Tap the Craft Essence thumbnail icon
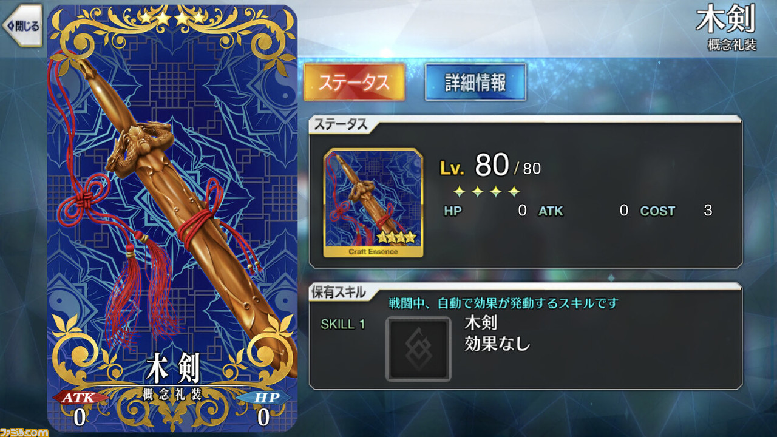Image resolution: width=777 pixels, height=437 pixels. coord(373,203)
